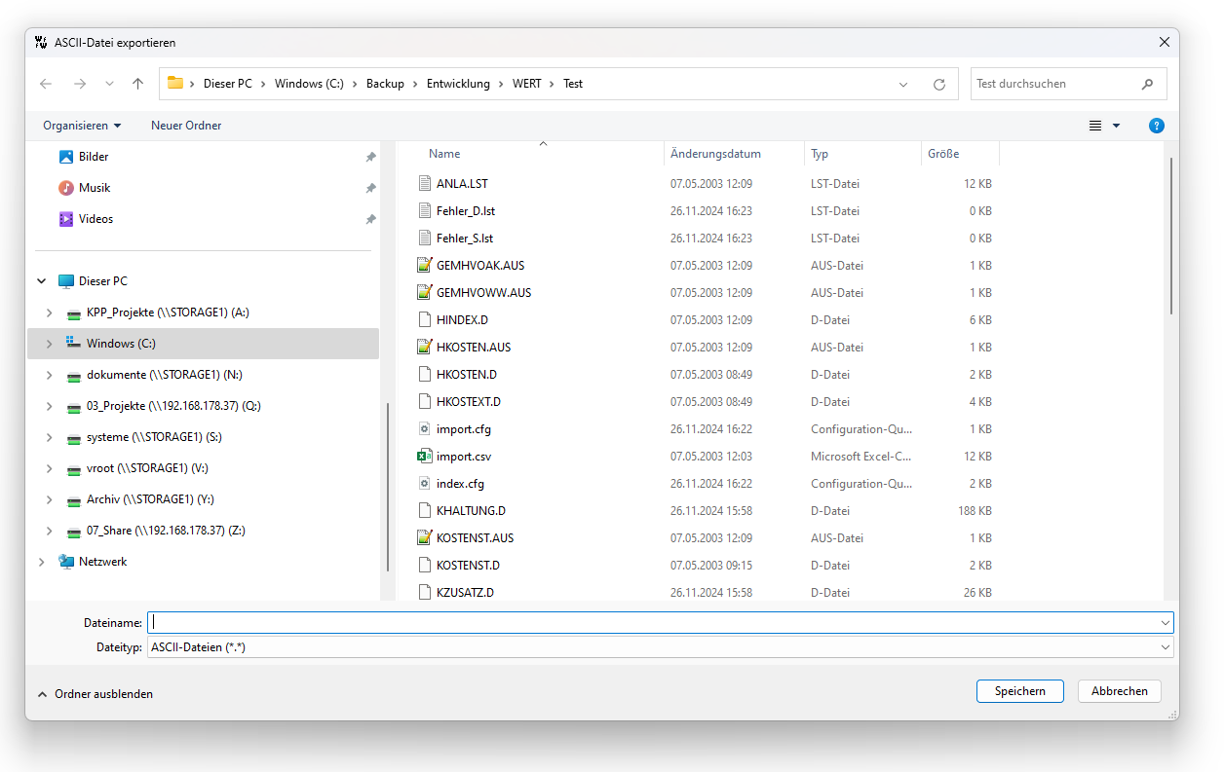Unpin Bilder from quick access
This screenshot has height=772, width=1224.
[x=370, y=157]
